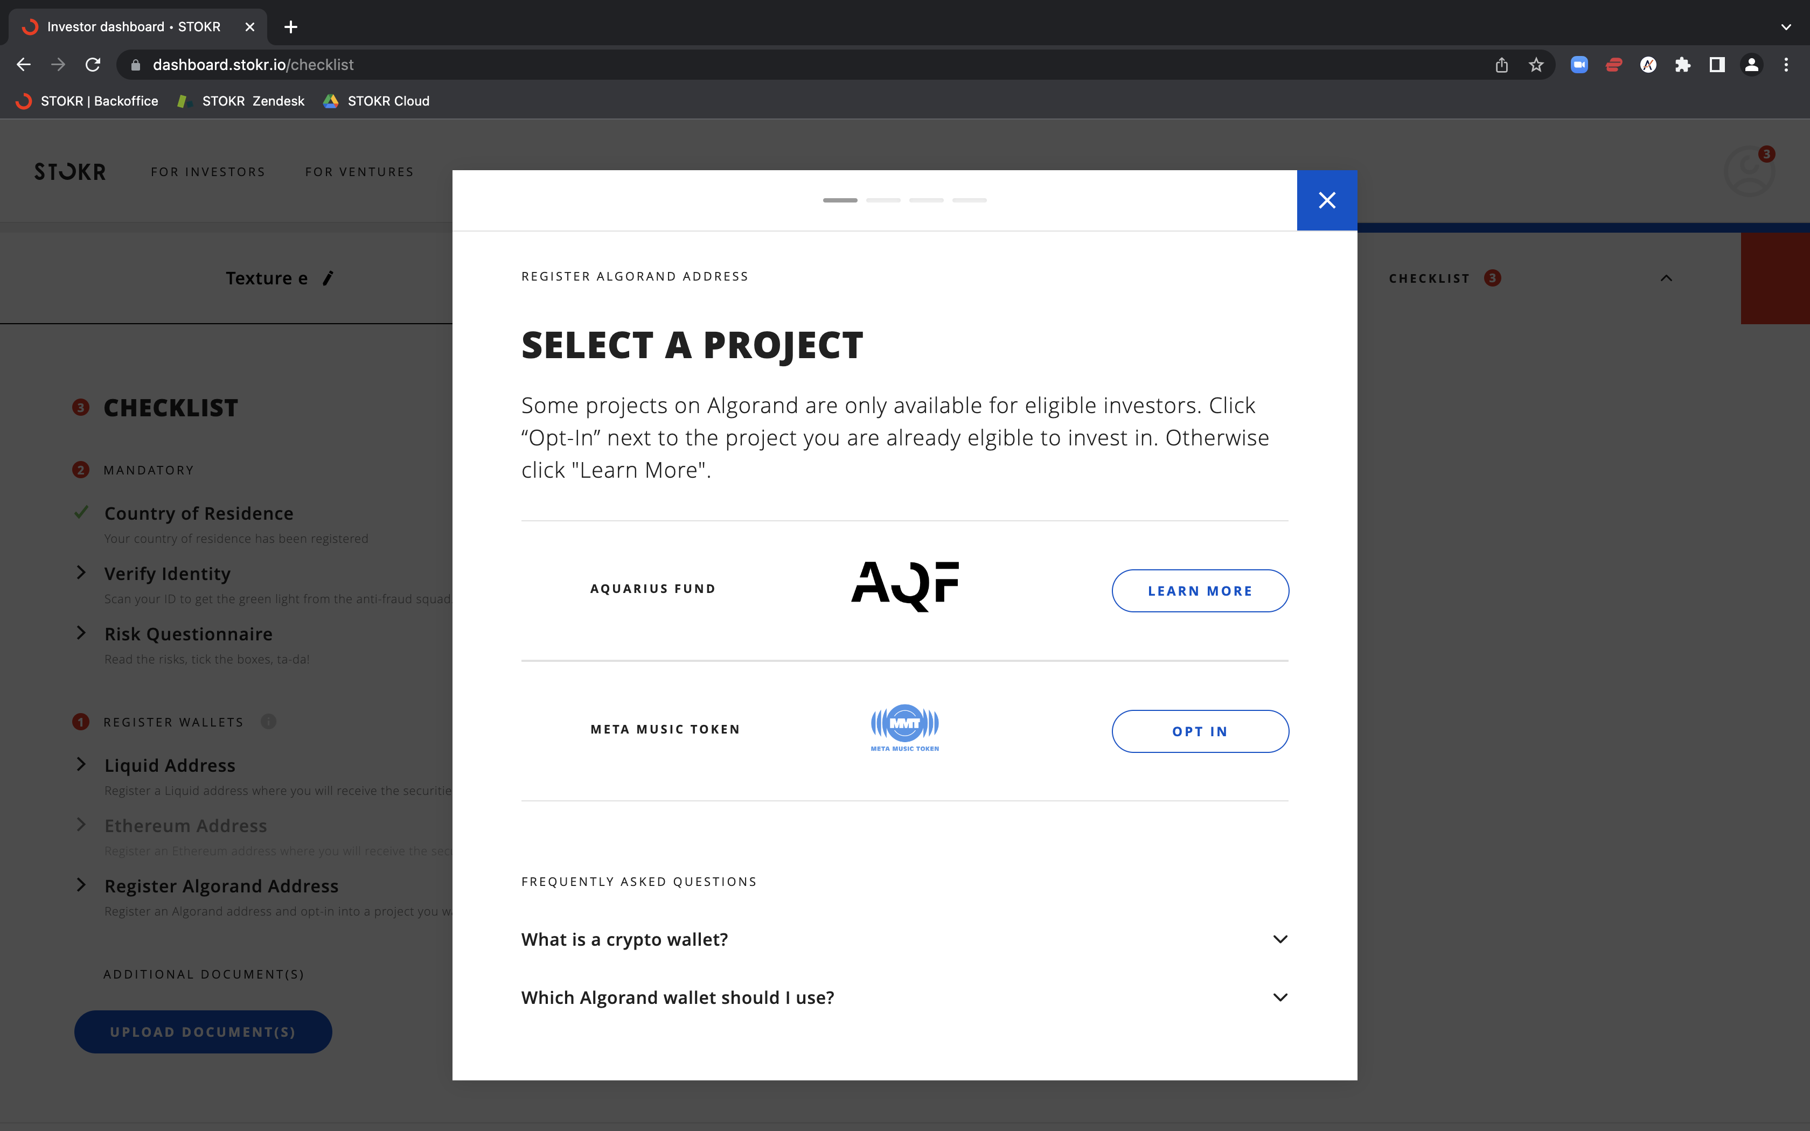Viewport: 1810px width, 1131px height.
Task: Click the address bar URL field
Action: [x=808, y=65]
